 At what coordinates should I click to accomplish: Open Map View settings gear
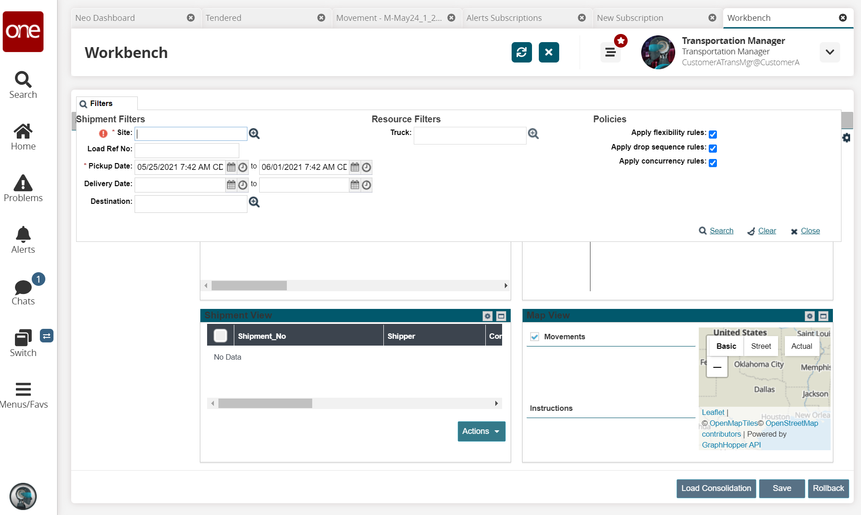click(x=810, y=316)
